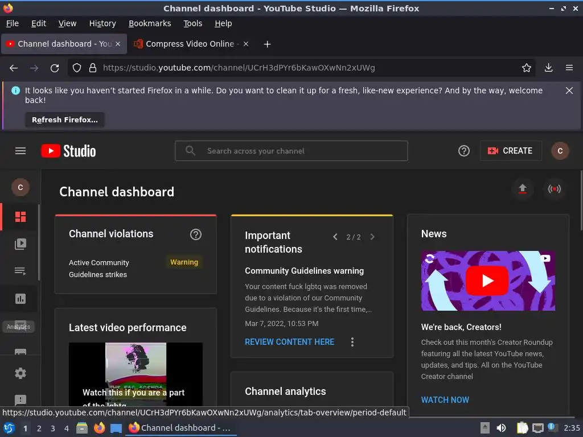
Task: Launch Firefox from the taskbar icon
Action: coord(99,428)
